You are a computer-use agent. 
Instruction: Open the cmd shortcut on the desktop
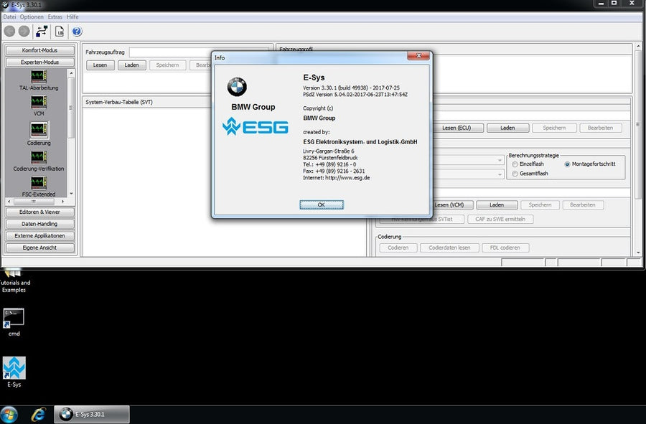point(14,319)
